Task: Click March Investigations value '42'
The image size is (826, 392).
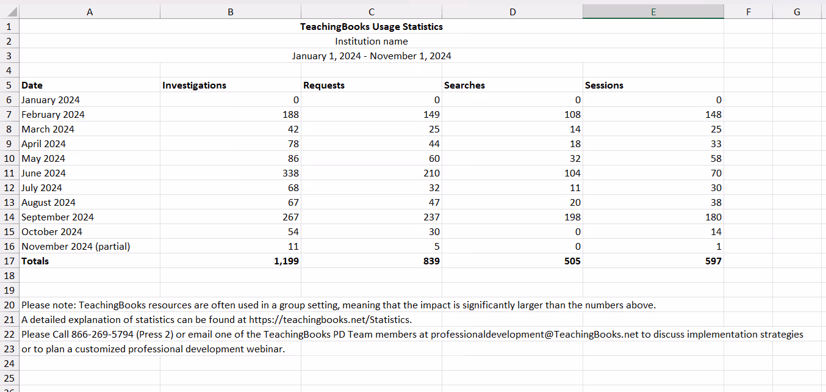Action: coord(231,129)
